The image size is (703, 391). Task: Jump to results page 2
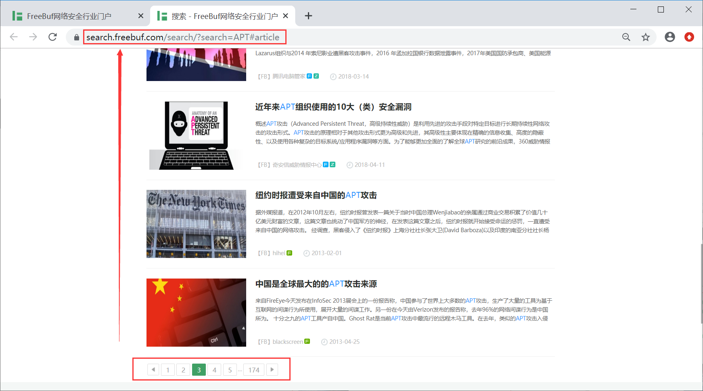183,370
